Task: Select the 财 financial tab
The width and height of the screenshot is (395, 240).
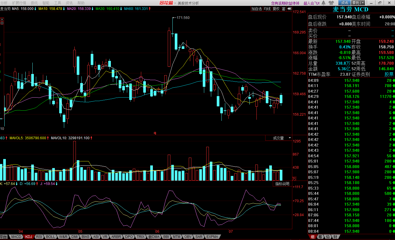Action: tap(335, 237)
